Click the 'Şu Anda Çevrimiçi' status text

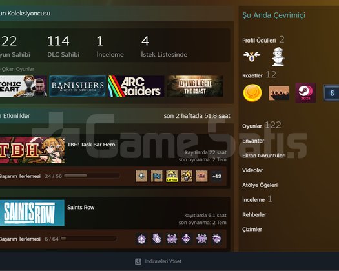coord(274,15)
